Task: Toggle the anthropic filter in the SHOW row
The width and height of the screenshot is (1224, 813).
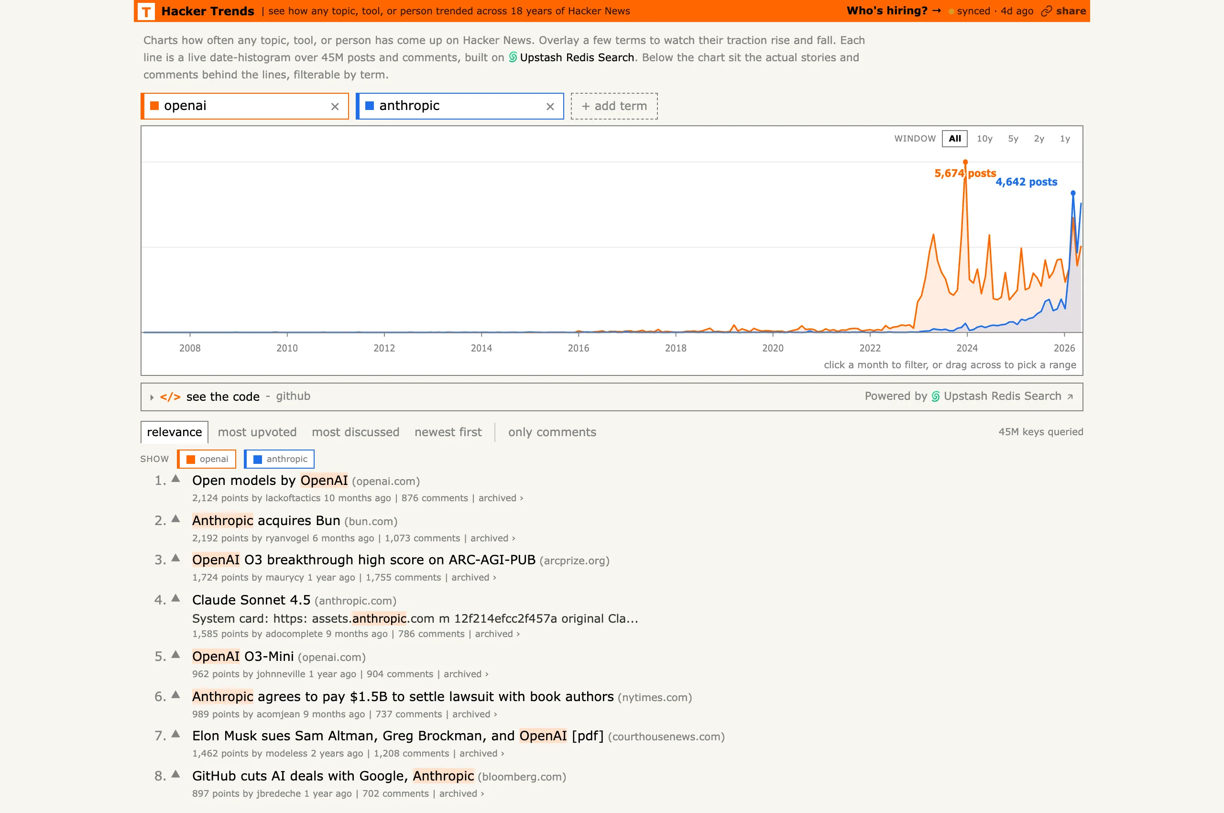Action: (279, 459)
